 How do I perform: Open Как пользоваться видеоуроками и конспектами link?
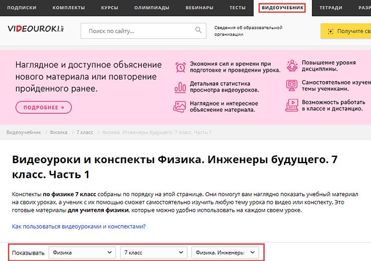click(x=79, y=226)
